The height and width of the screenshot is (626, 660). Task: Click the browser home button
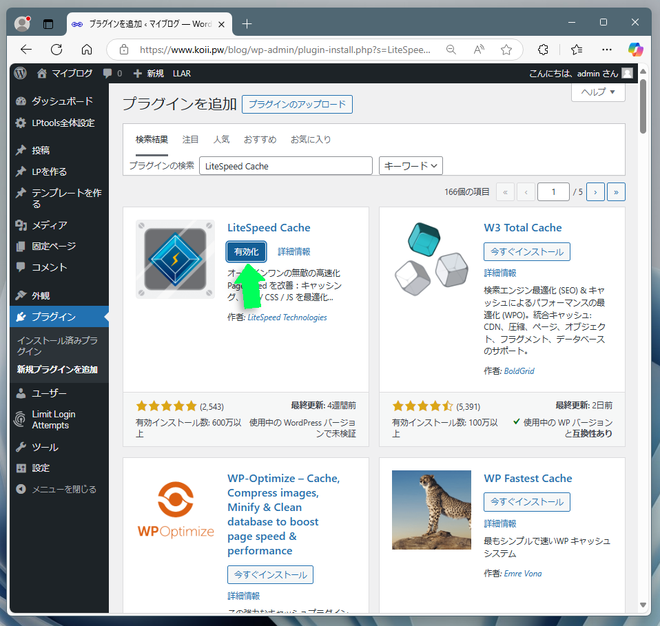pos(87,50)
